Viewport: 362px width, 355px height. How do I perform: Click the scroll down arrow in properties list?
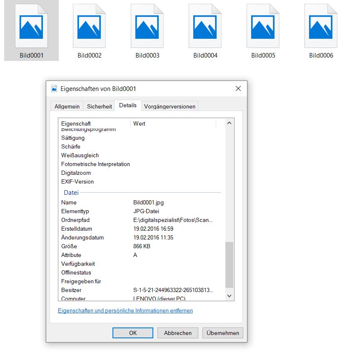point(229,296)
